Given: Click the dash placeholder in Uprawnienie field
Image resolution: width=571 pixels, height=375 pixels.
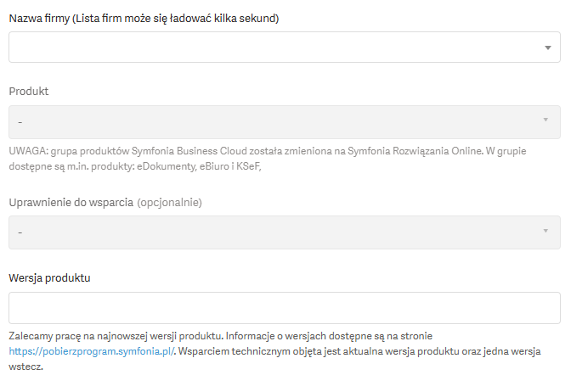Looking at the screenshot, I should 20,232.
